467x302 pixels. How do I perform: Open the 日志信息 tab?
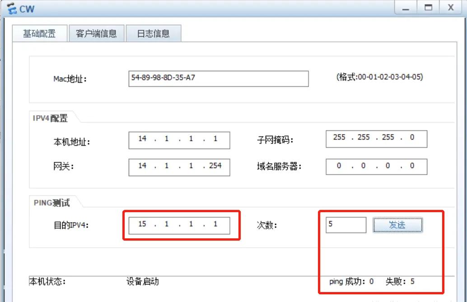click(153, 33)
